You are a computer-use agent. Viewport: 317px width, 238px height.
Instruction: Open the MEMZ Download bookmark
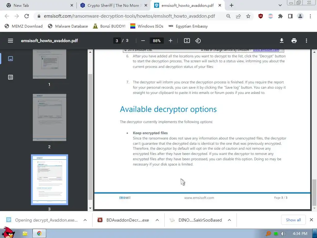click(x=24, y=26)
